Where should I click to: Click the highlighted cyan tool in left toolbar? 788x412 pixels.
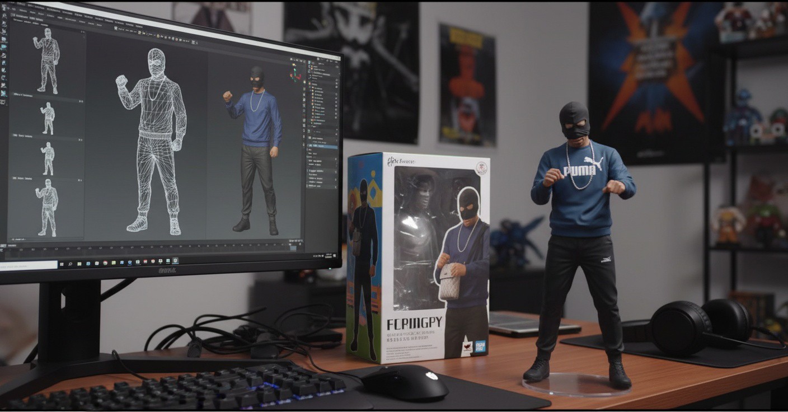point(4,47)
